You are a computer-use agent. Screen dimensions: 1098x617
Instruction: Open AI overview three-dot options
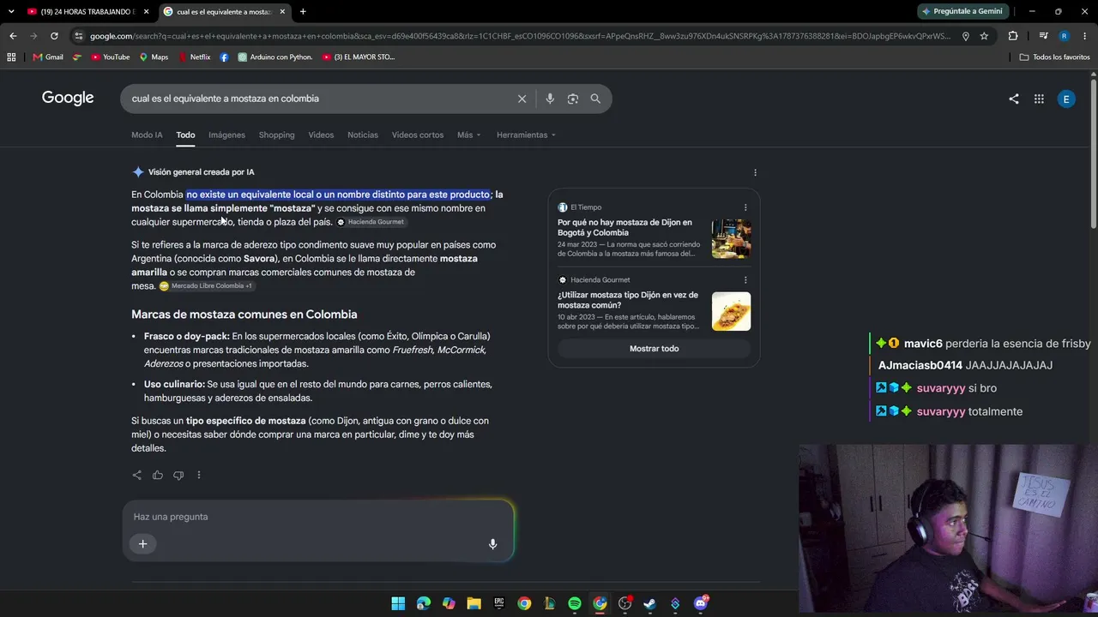755,172
